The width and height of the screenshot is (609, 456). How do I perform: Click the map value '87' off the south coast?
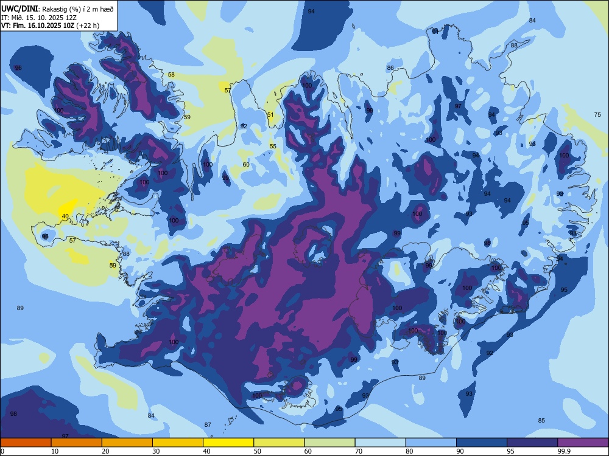[x=208, y=424]
